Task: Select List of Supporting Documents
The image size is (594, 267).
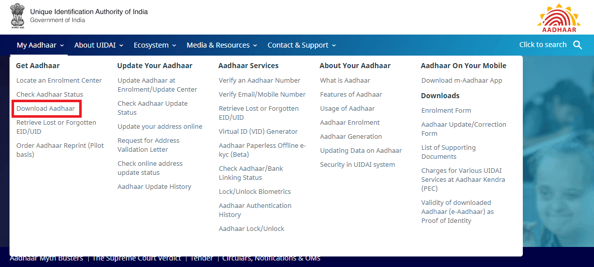Action: click(x=448, y=152)
